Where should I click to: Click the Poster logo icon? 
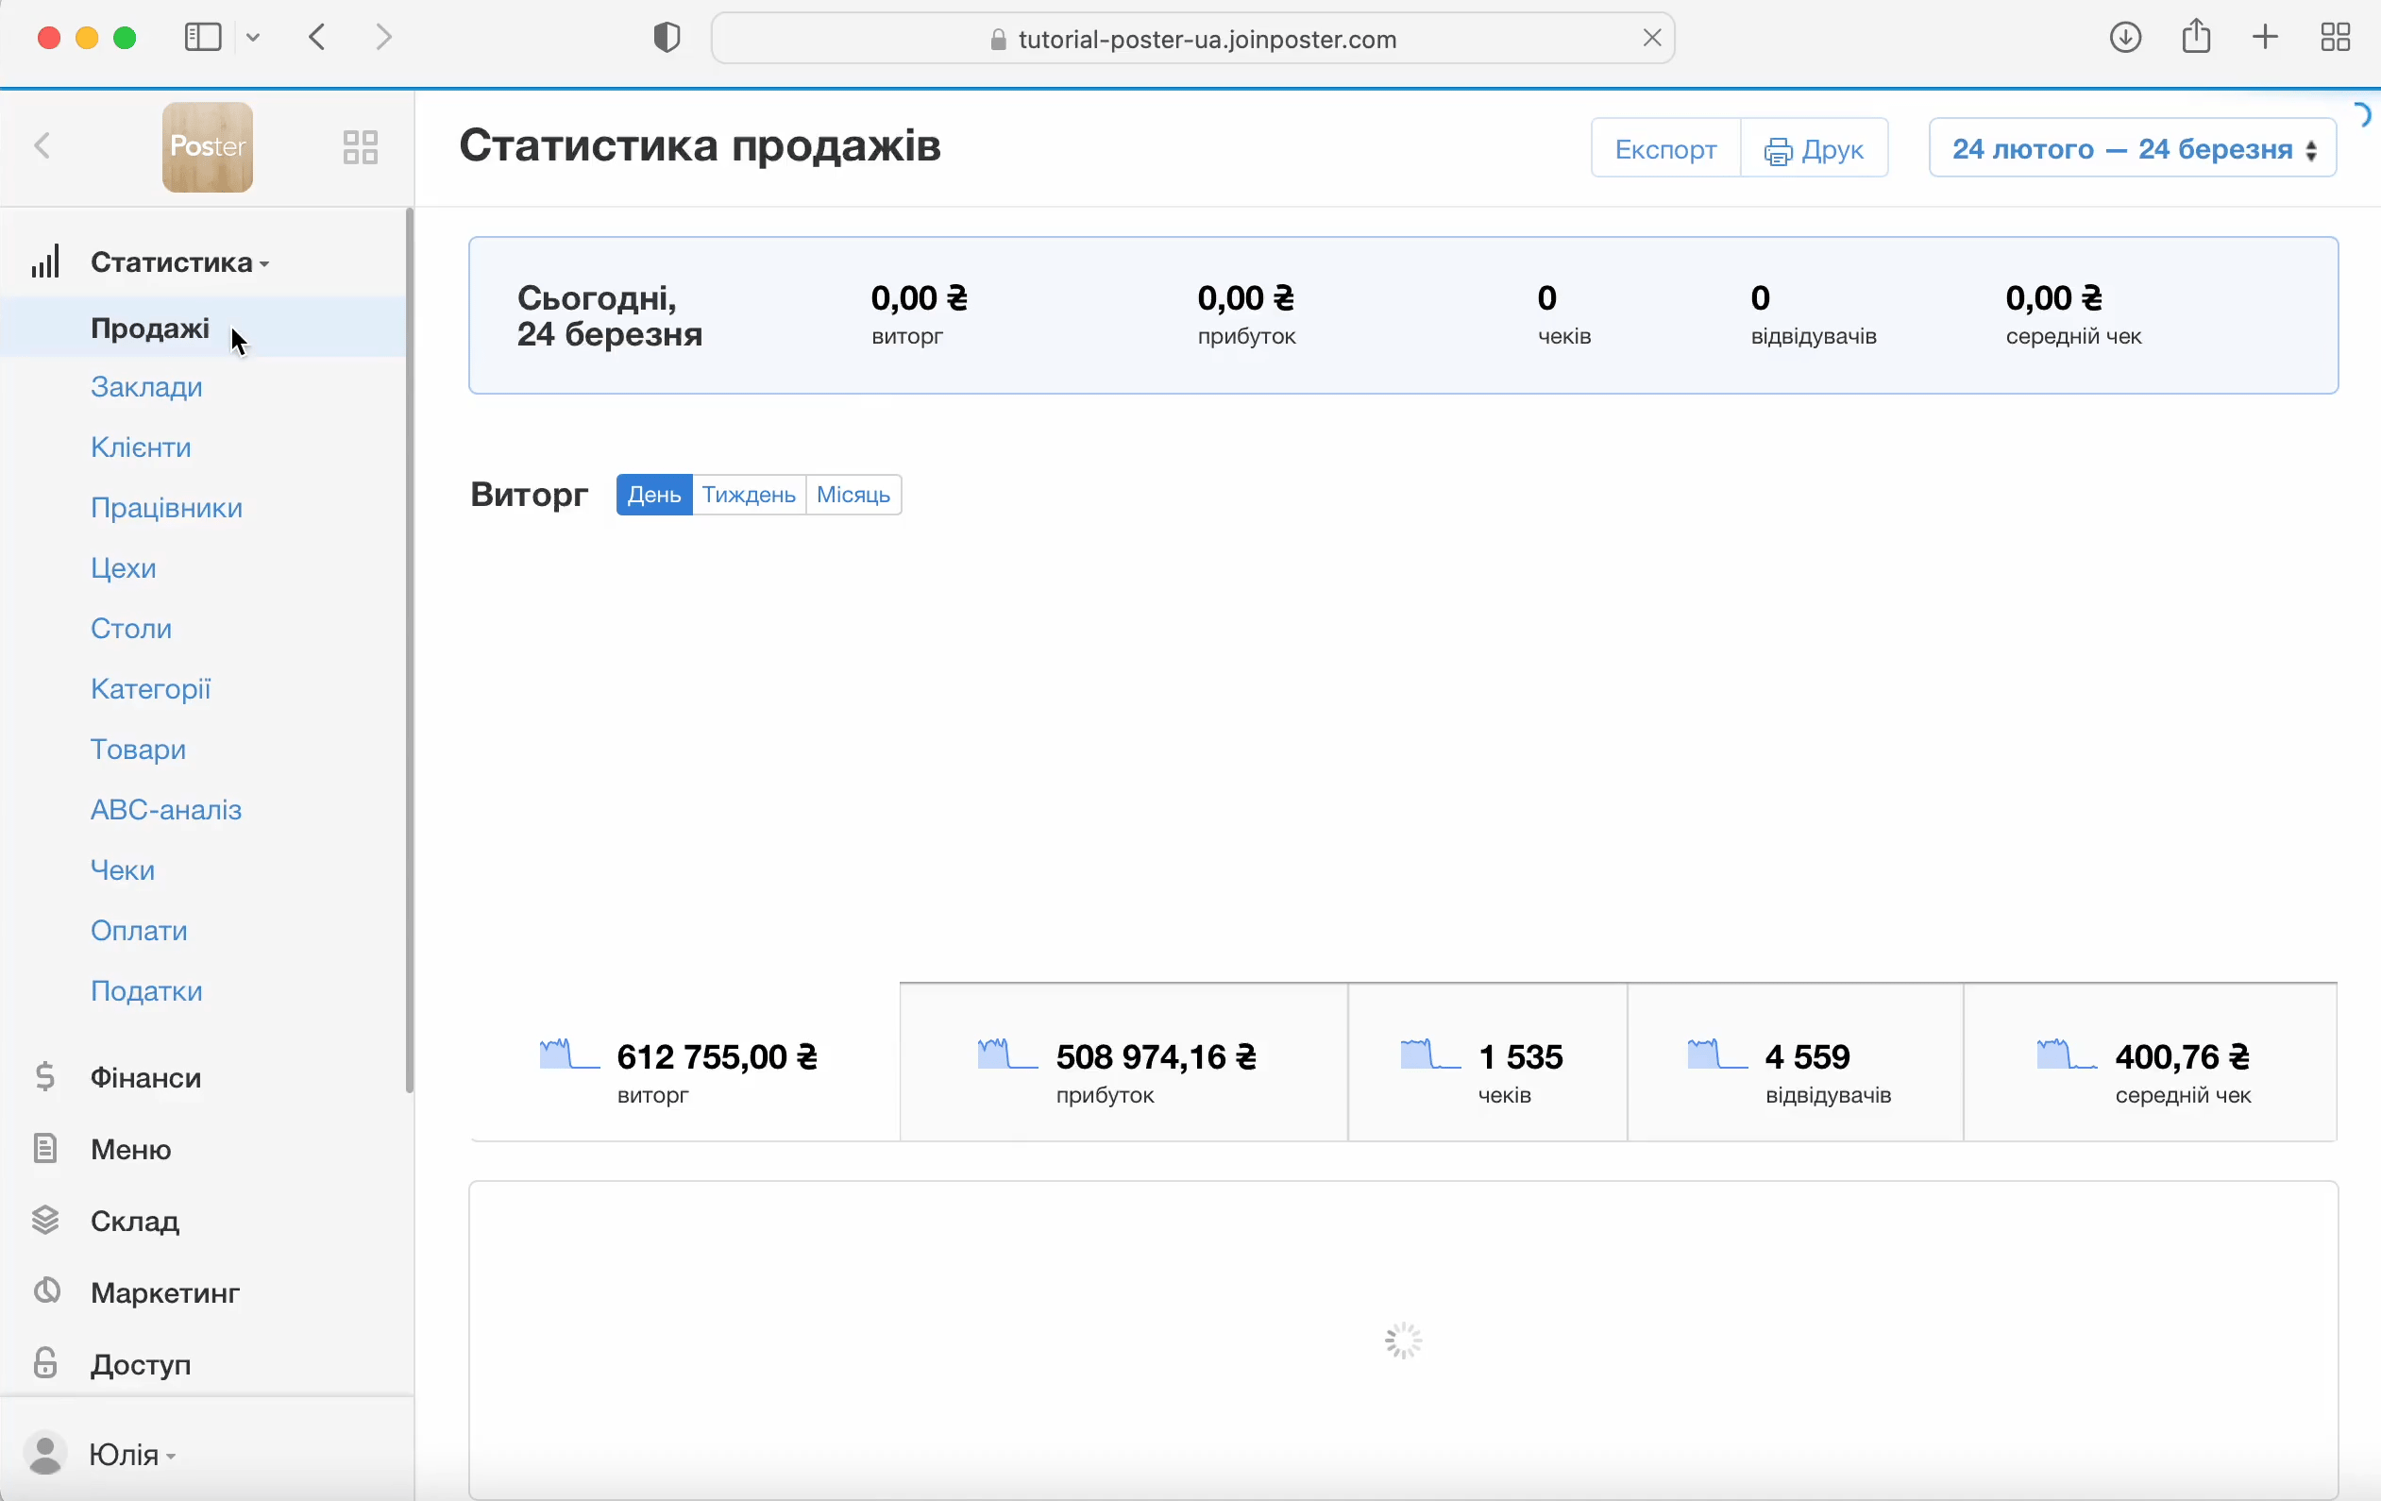click(207, 146)
